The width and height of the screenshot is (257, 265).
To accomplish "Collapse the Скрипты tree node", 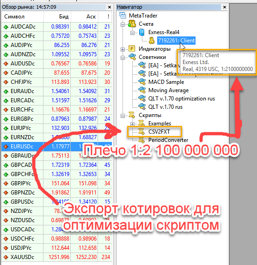I will point(122,116).
